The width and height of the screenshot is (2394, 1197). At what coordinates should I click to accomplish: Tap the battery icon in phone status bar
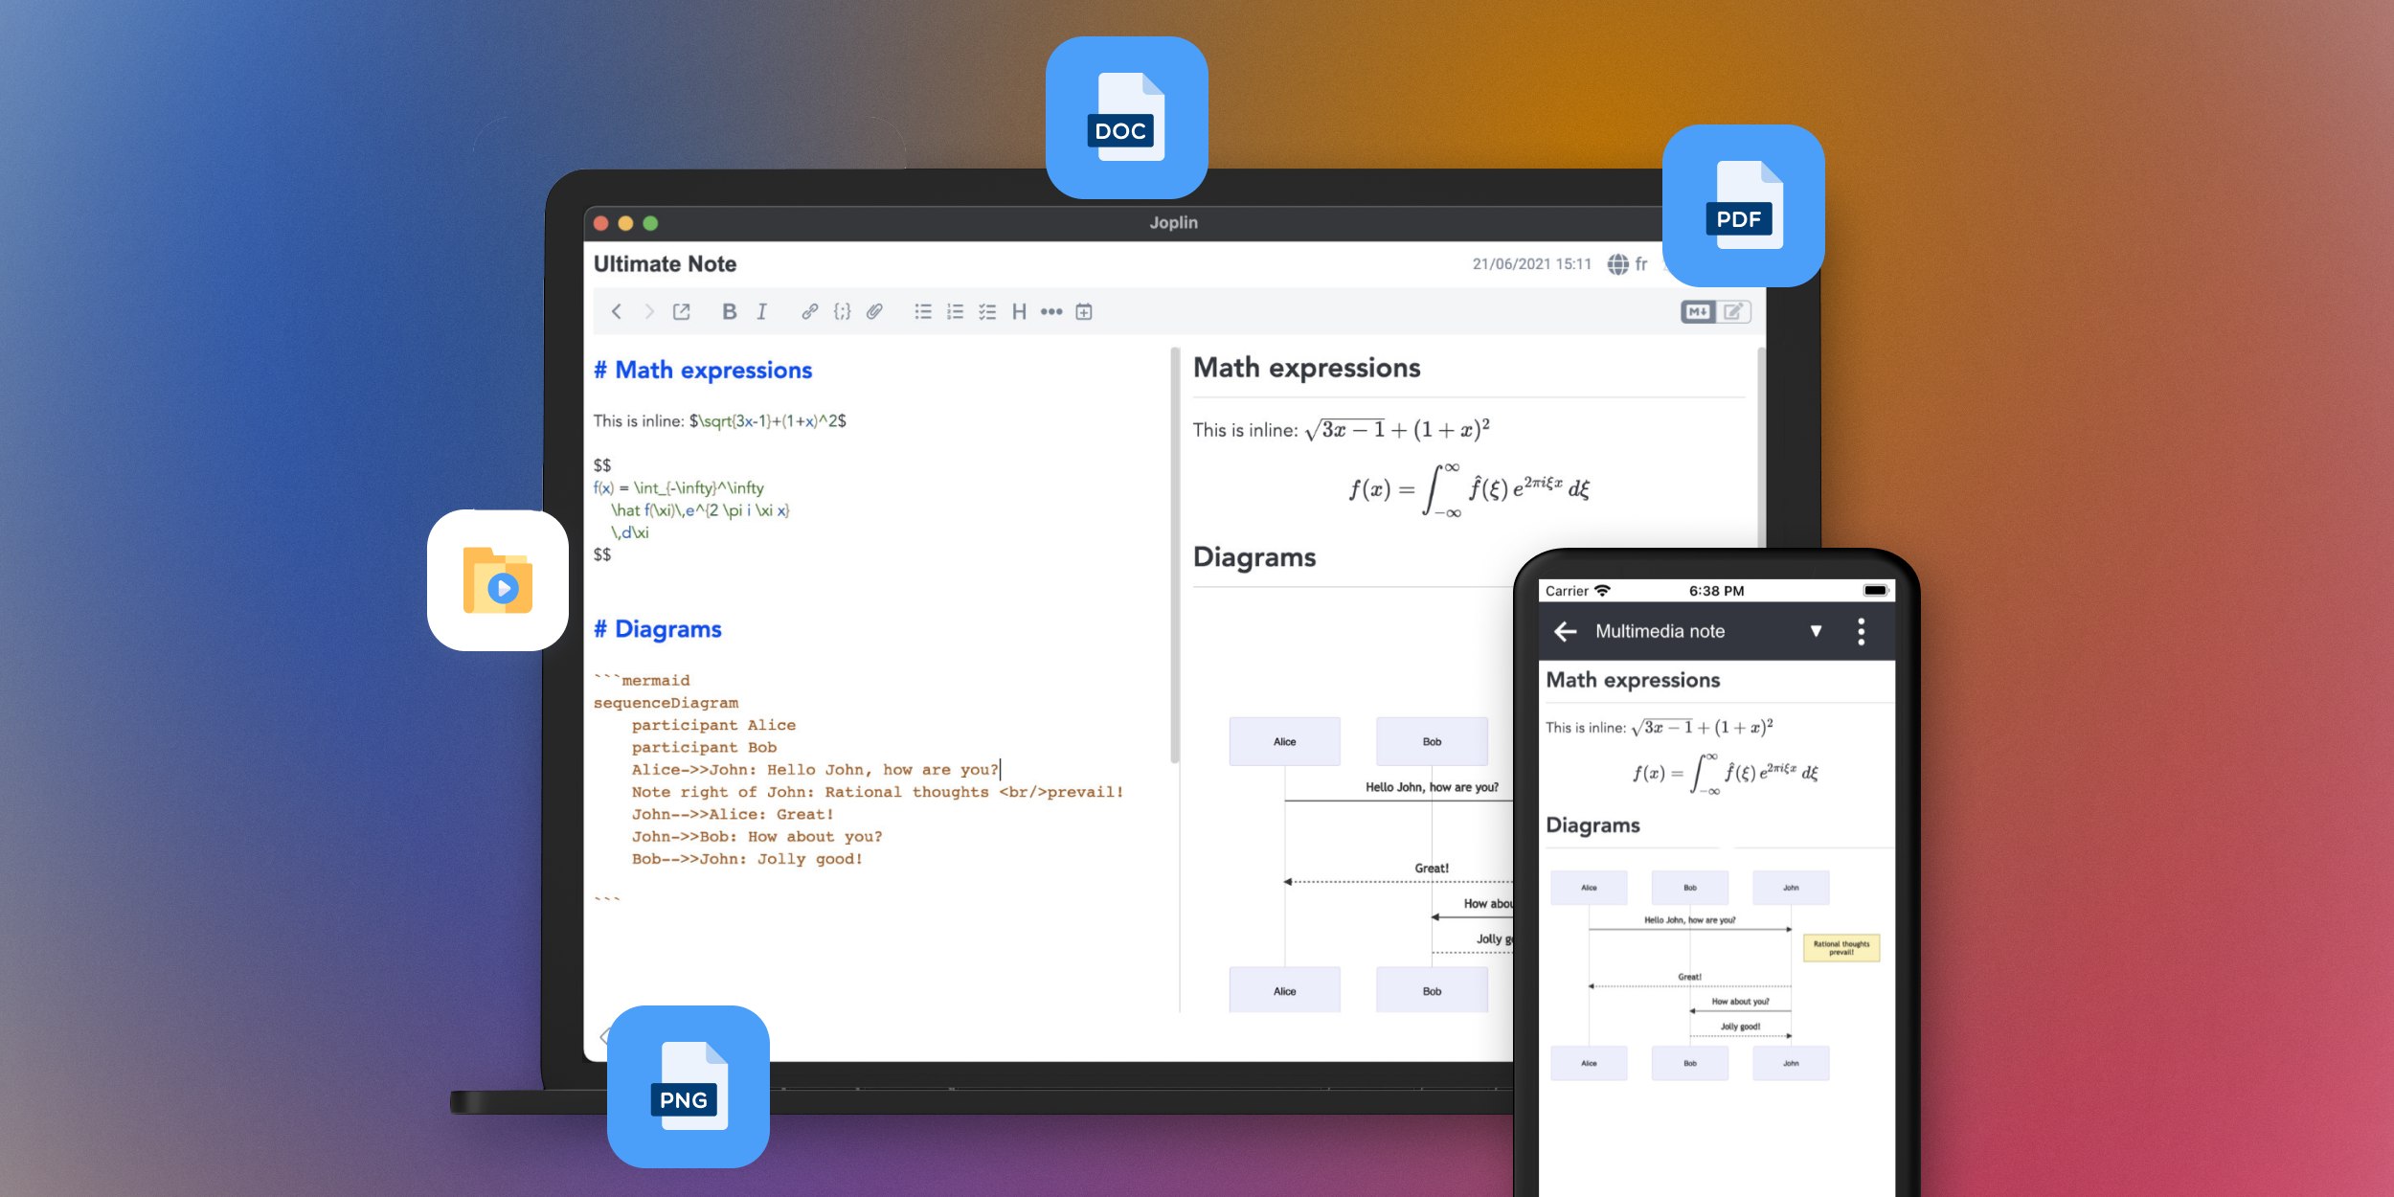(1875, 591)
